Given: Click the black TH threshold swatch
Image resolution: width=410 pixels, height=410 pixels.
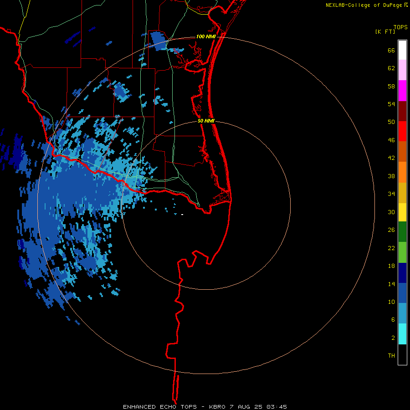Looking at the screenshot, I should [x=402, y=354].
